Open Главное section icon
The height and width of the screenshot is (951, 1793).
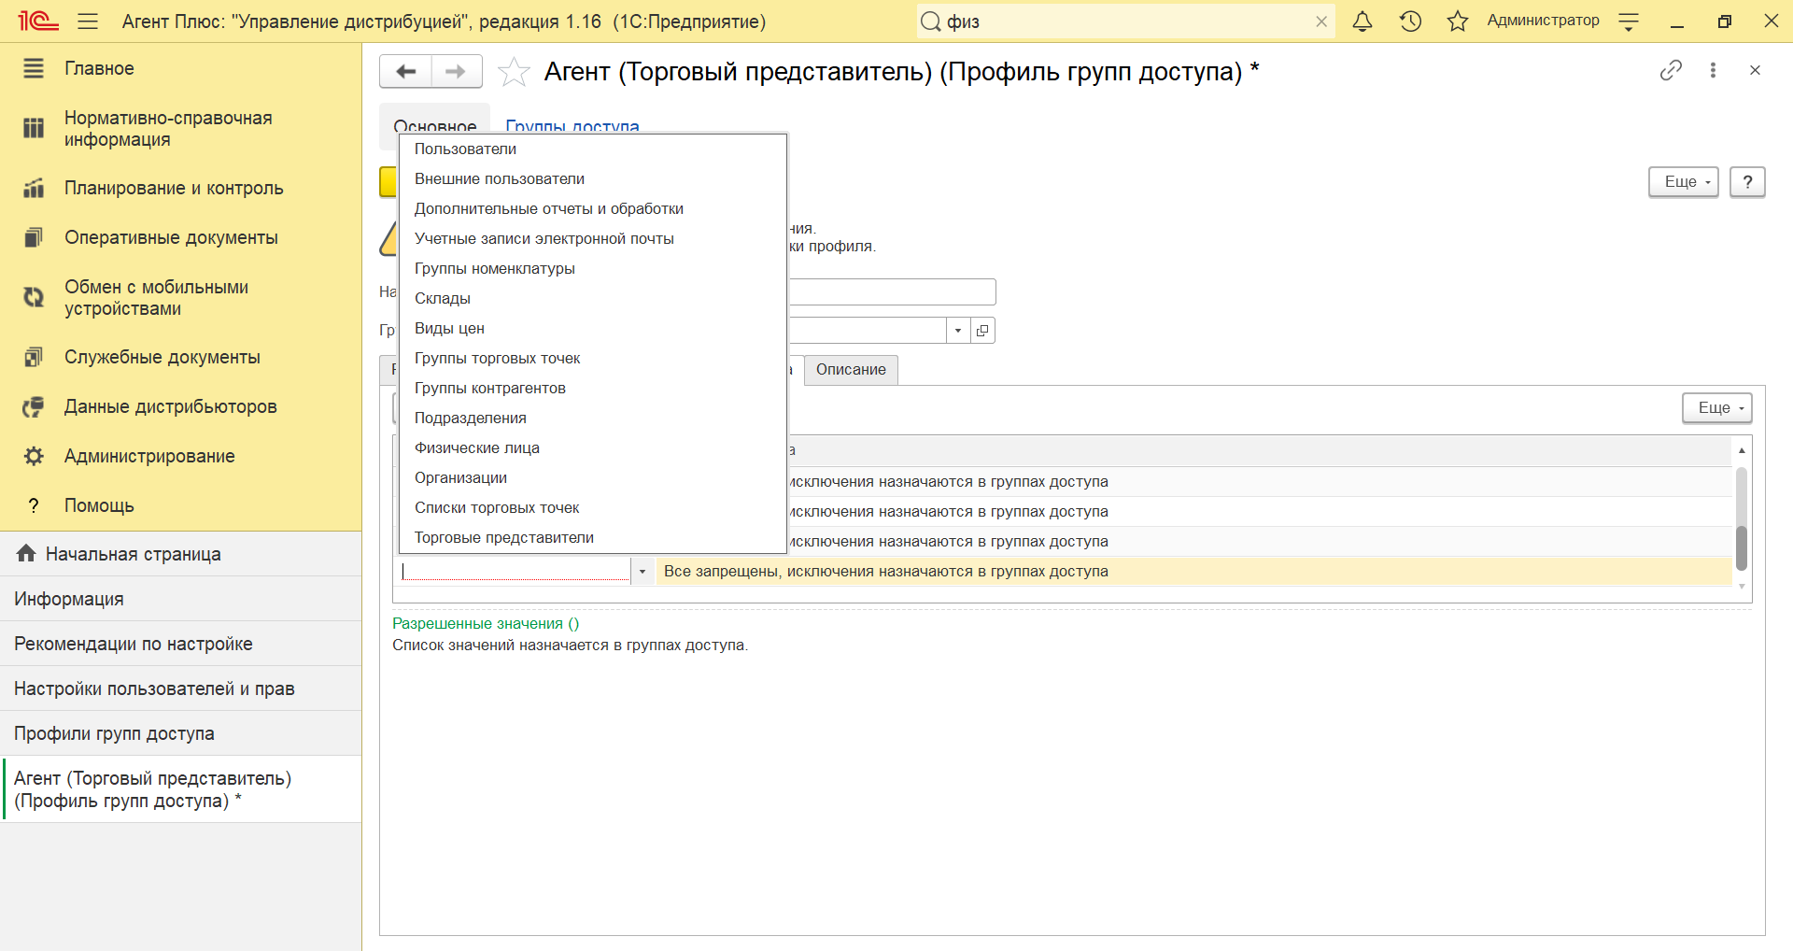pos(34,68)
